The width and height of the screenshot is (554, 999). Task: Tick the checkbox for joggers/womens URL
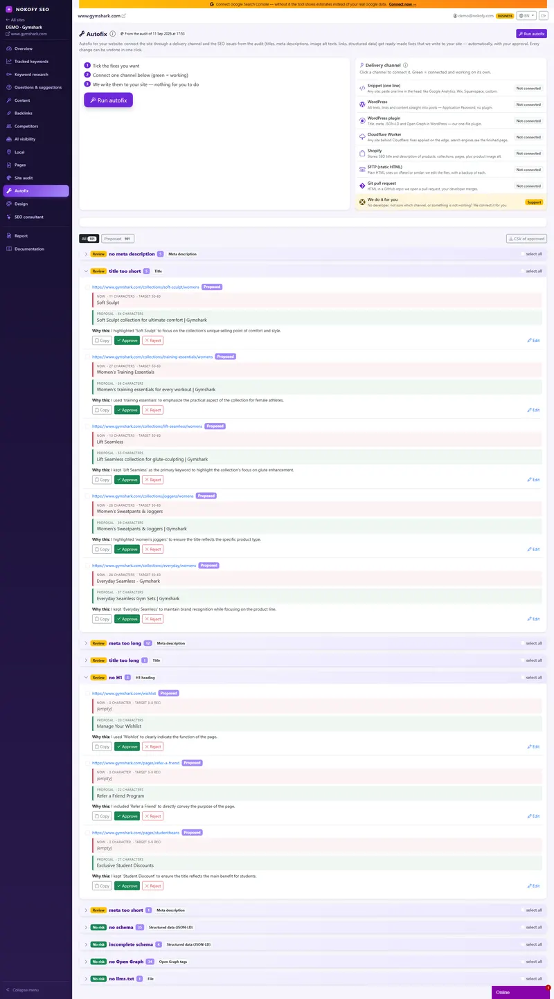click(x=87, y=496)
